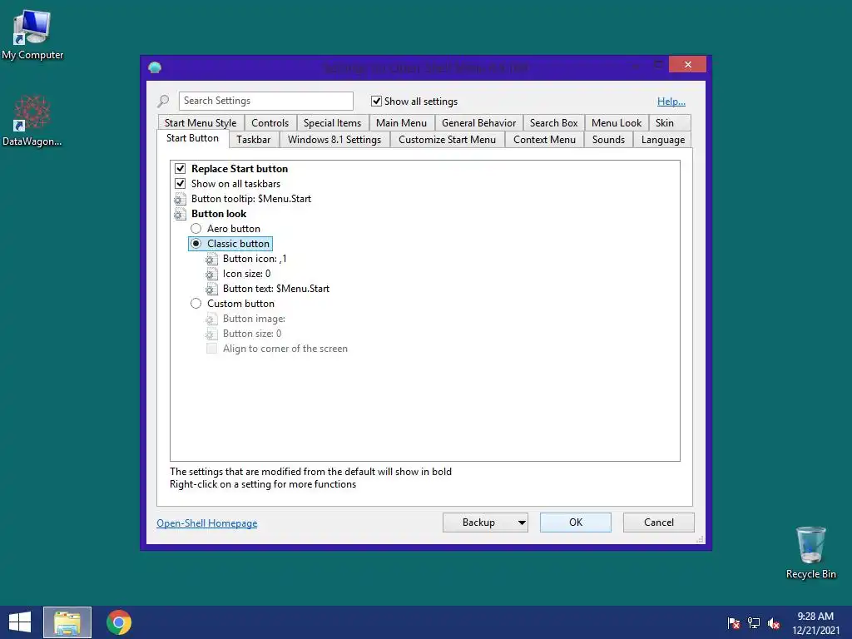Screen dimensions: 852x639
Task: Click the Search Settings input field
Action: [x=265, y=101]
